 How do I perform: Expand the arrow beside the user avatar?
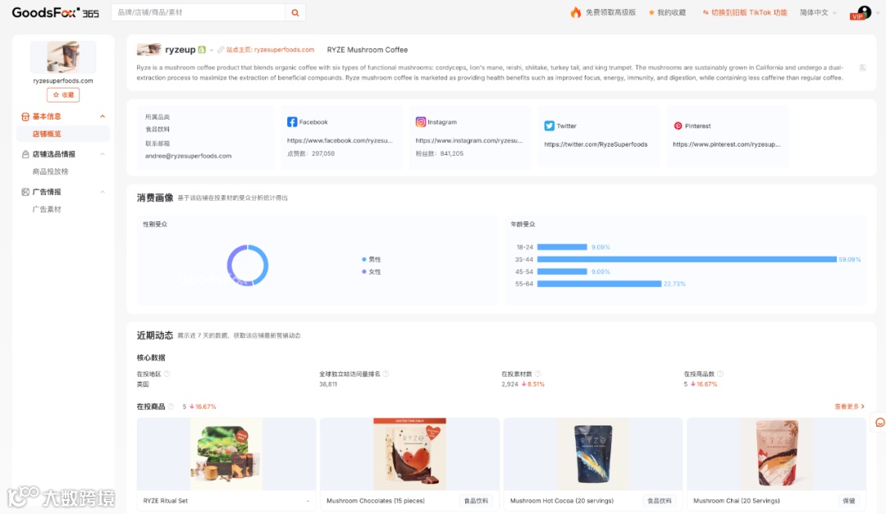click(878, 12)
